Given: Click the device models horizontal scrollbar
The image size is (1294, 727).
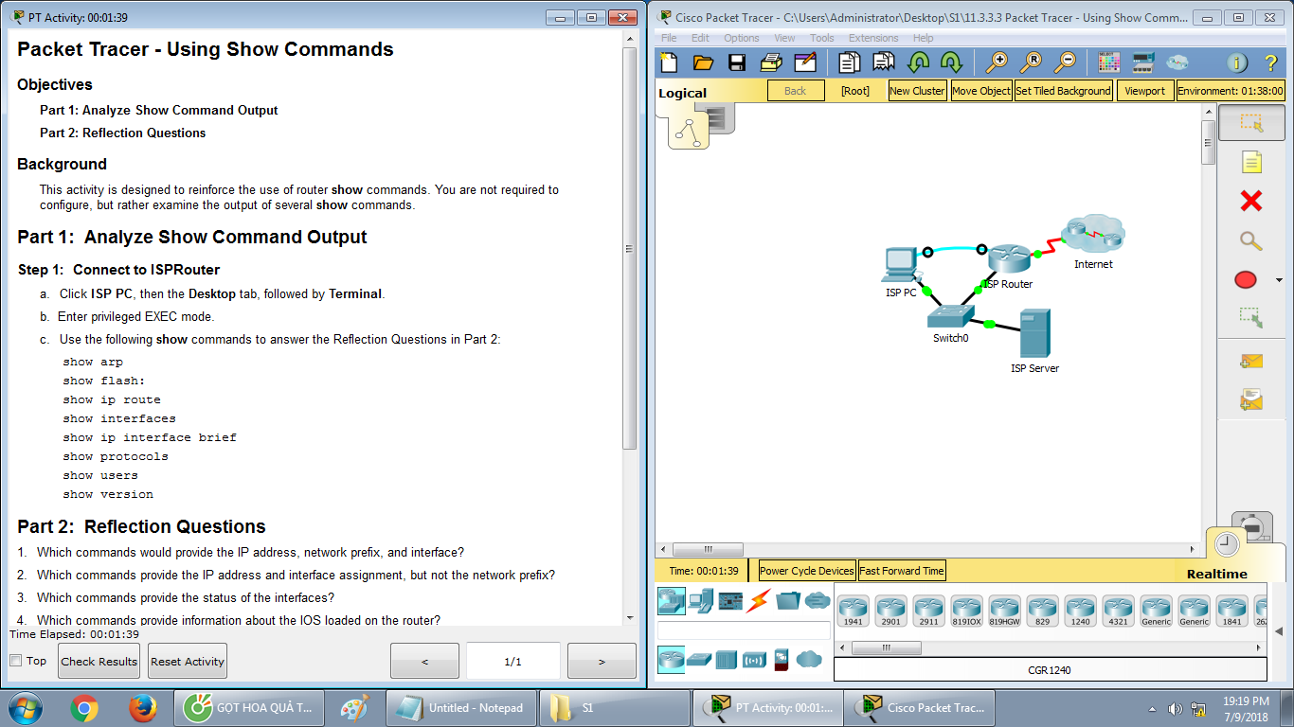Looking at the screenshot, I should coord(887,647).
